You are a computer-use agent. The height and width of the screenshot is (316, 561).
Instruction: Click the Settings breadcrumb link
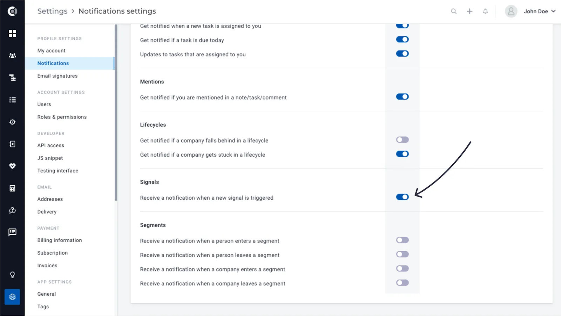click(x=52, y=11)
